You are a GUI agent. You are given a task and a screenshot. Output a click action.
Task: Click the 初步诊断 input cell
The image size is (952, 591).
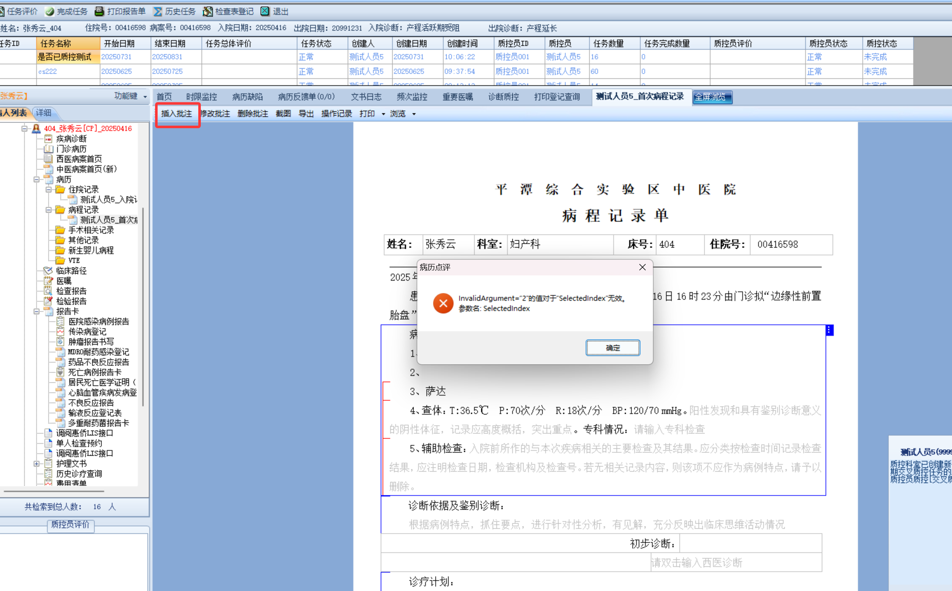750,543
